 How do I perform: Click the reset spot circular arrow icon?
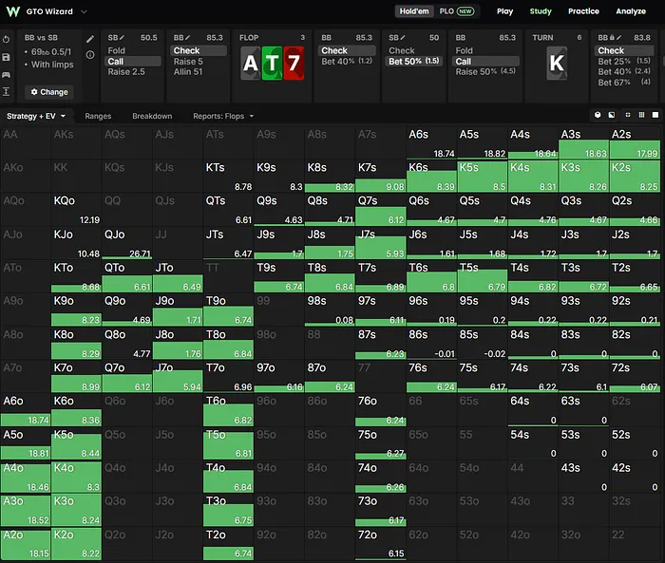click(6, 40)
